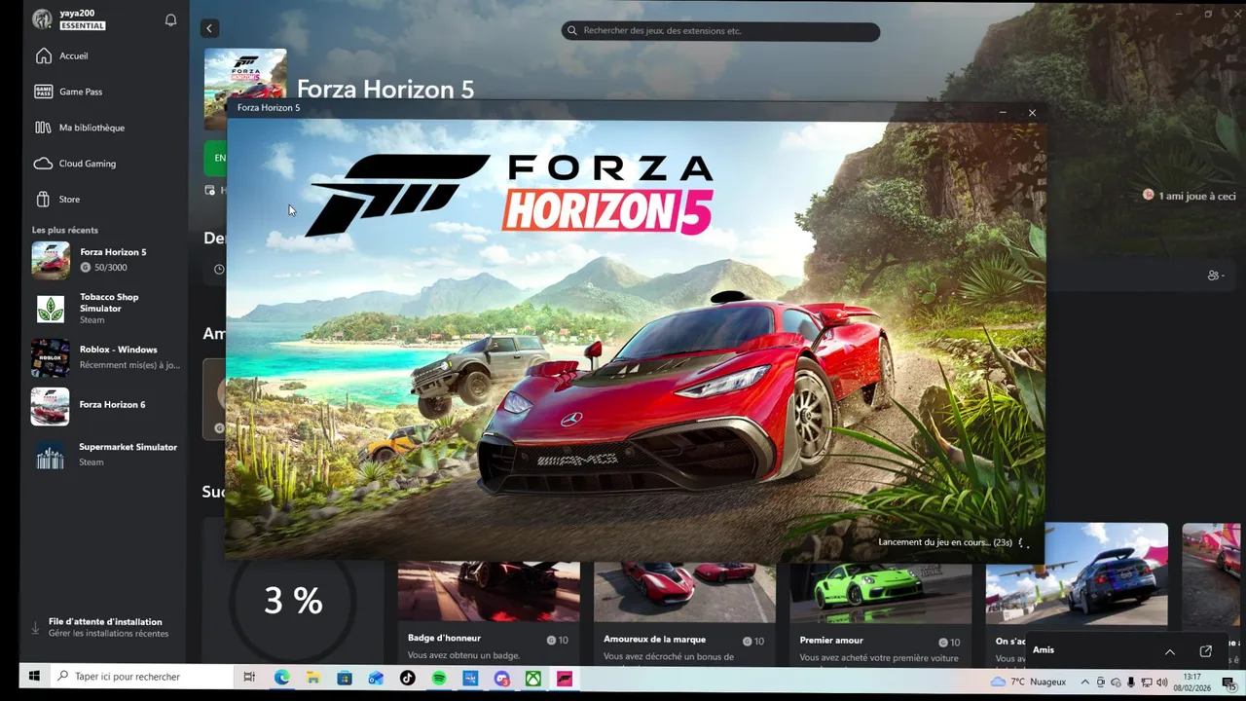
Task: Show hidden system tray icons
Action: 1084,683
